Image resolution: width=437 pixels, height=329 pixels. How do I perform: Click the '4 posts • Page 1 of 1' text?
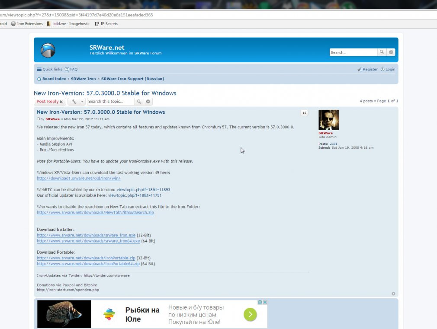pos(379,101)
